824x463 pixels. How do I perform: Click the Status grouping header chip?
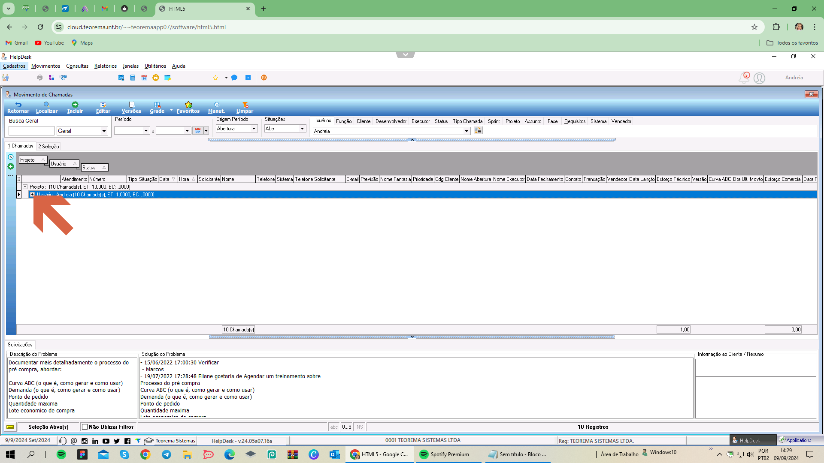[x=94, y=168]
